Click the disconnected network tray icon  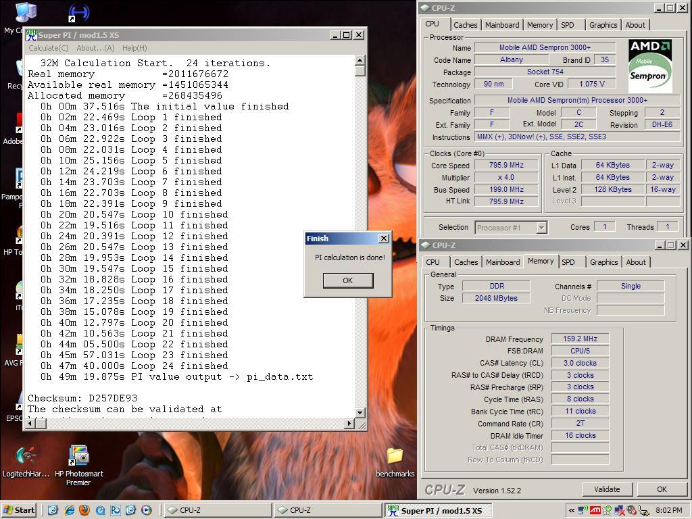[x=619, y=510]
